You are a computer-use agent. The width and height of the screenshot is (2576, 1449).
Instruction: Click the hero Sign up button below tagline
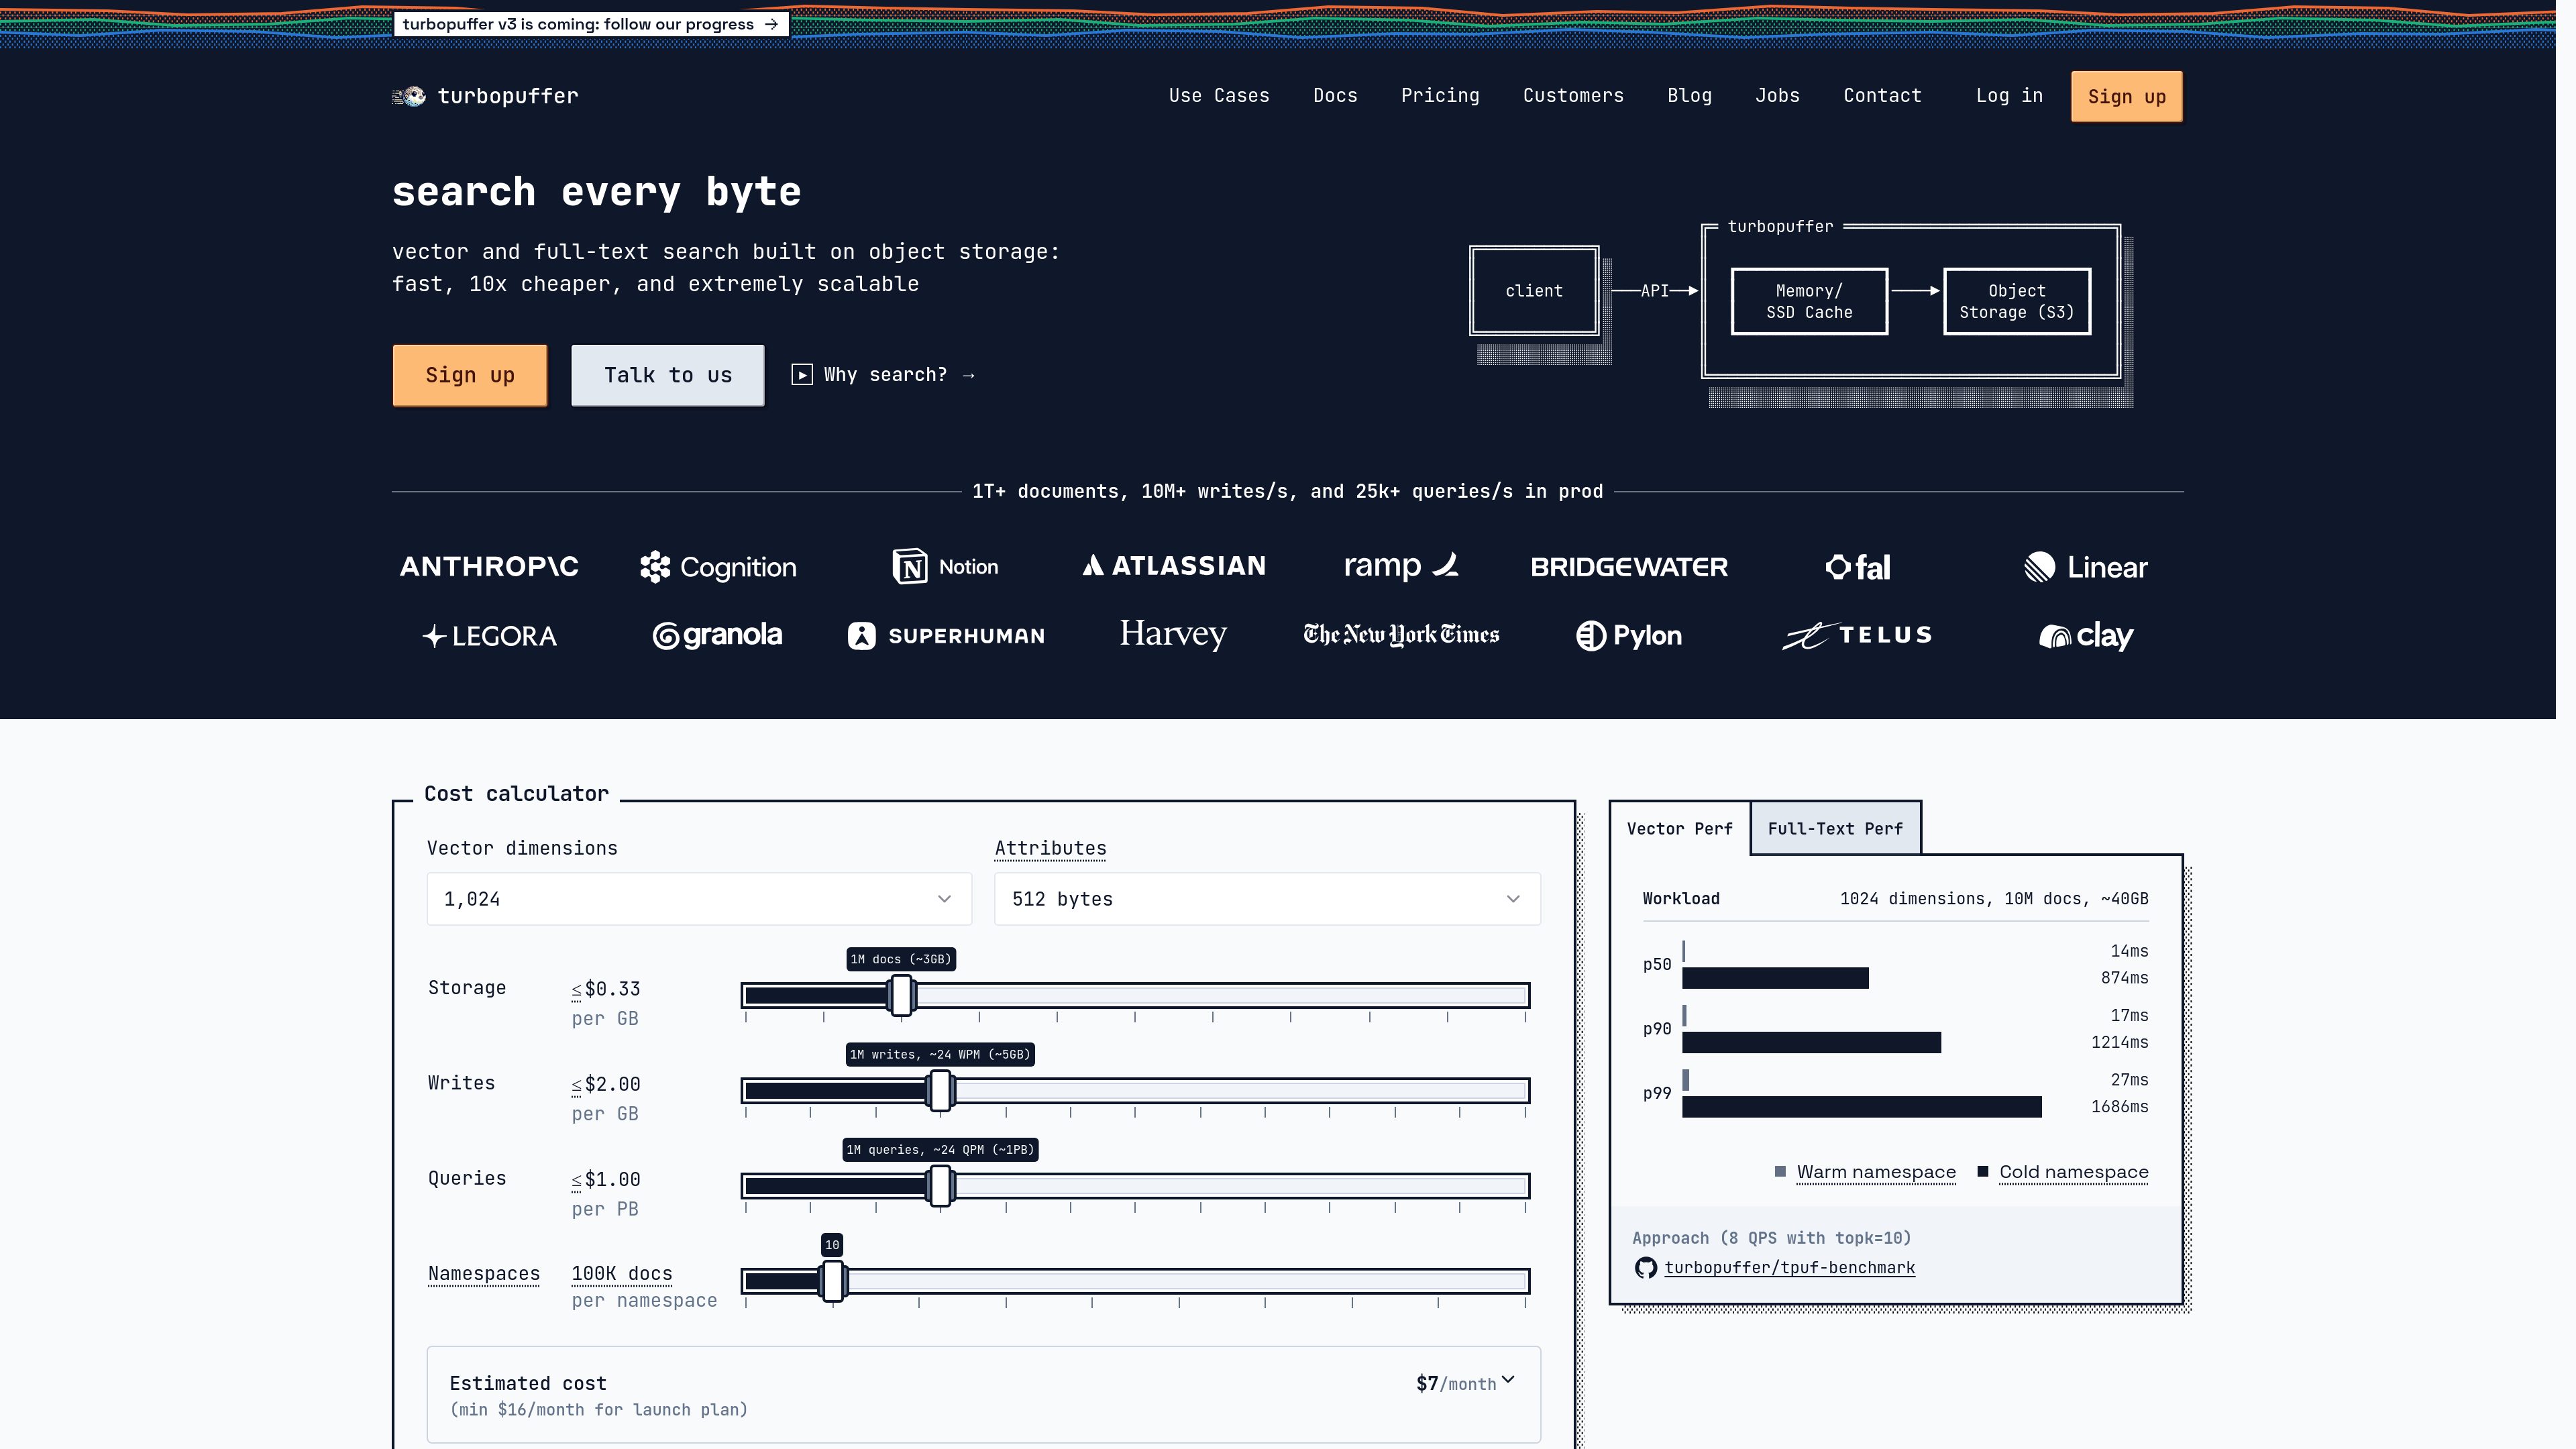pyautogui.click(x=470, y=375)
